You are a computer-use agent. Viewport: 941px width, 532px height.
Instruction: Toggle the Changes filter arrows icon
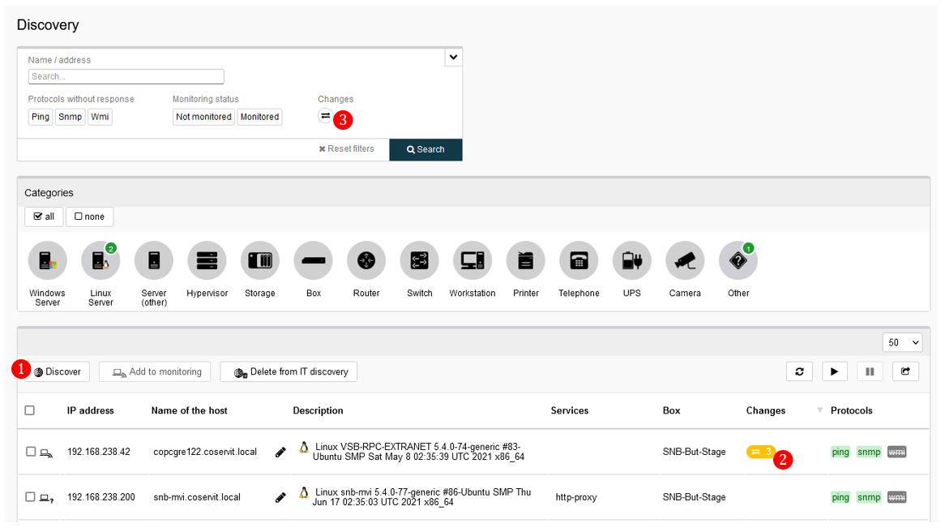pyautogui.click(x=325, y=116)
